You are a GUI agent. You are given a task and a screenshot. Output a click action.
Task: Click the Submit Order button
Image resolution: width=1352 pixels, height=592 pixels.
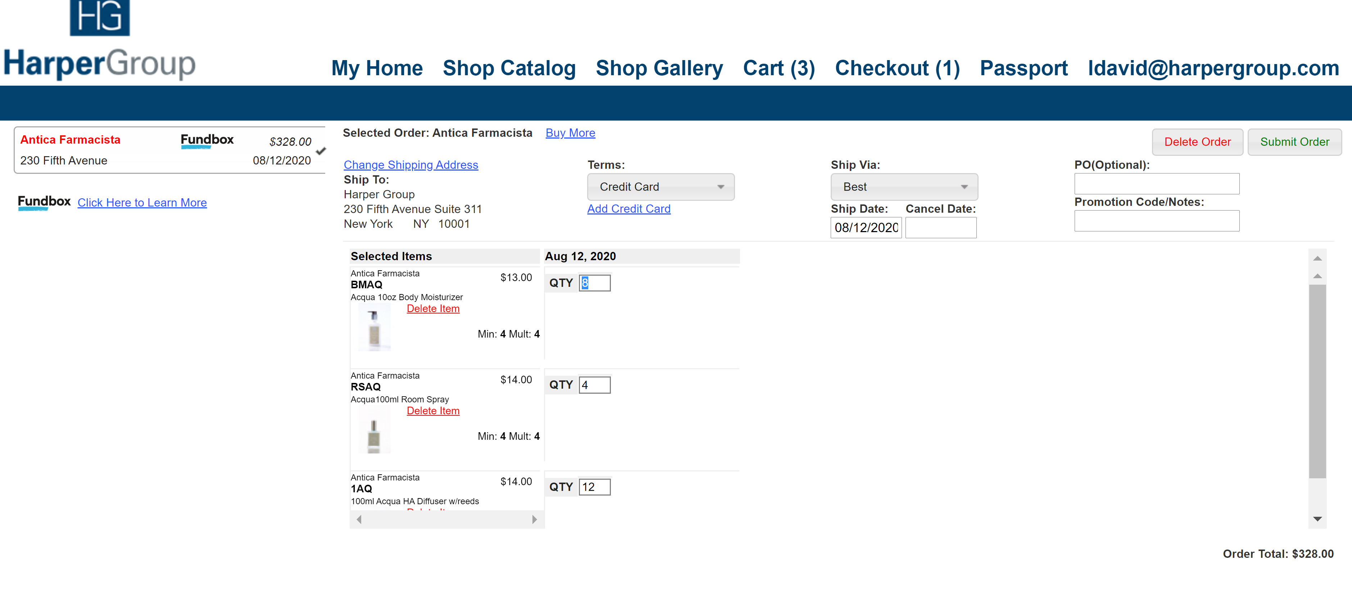pyautogui.click(x=1294, y=142)
